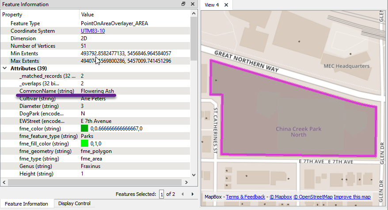Click the Features Selected number field
The height and width of the screenshot is (210, 388).
pyautogui.click(x=162, y=194)
